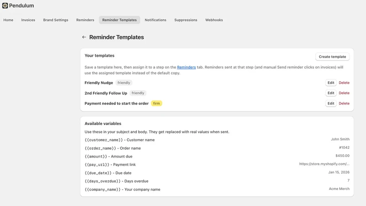The image size is (366, 206).
Task: Go to the Reminders tab
Action: [85, 20]
